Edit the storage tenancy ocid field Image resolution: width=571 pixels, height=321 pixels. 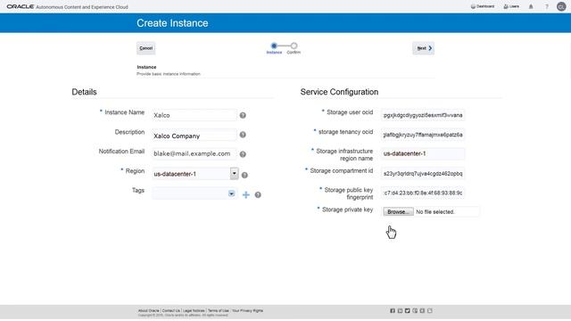(423, 135)
